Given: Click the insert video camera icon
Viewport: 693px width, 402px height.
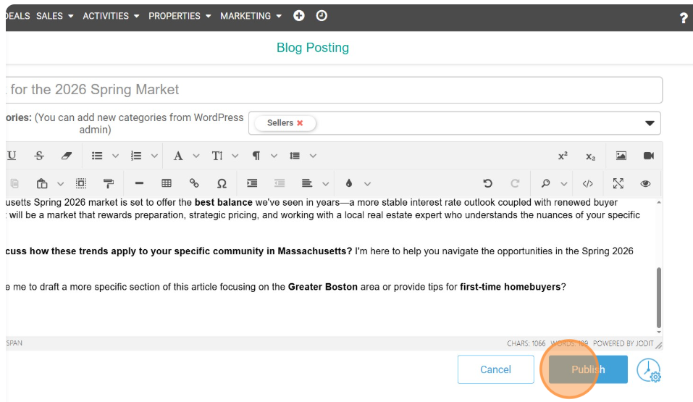Looking at the screenshot, I should point(648,156).
